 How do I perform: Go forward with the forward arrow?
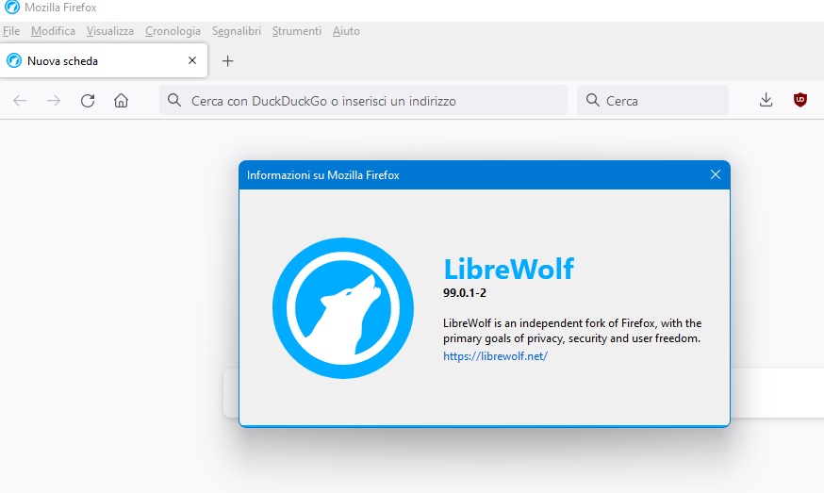click(54, 100)
